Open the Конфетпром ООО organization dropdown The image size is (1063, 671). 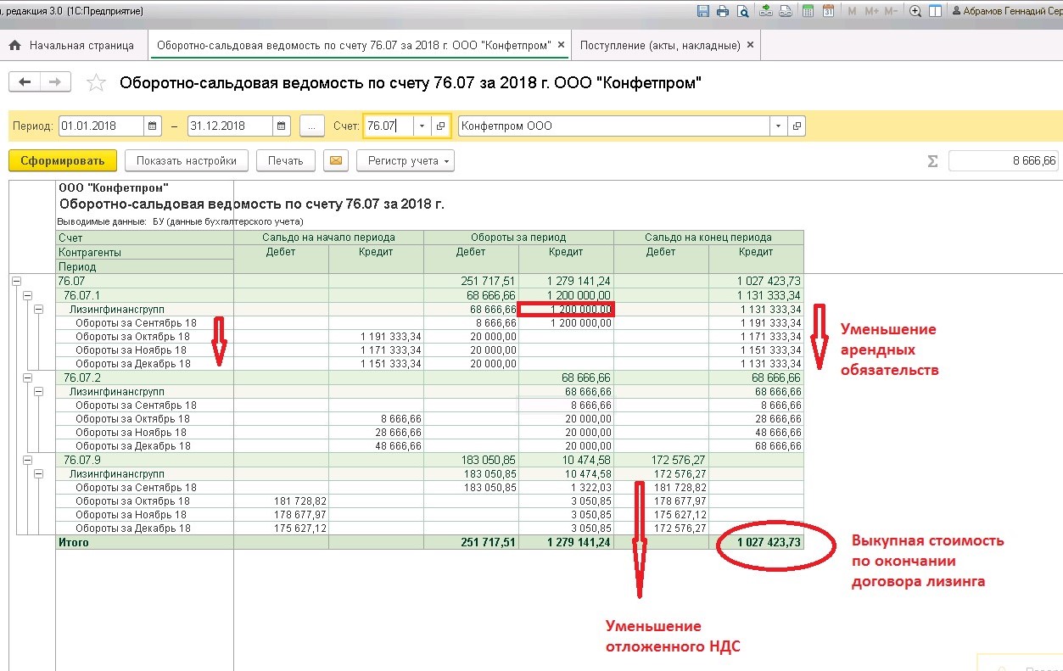[779, 126]
